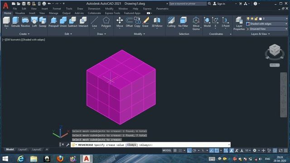Click the Always option in command line
Viewport: 290px width, 163px height.
click(x=131, y=145)
